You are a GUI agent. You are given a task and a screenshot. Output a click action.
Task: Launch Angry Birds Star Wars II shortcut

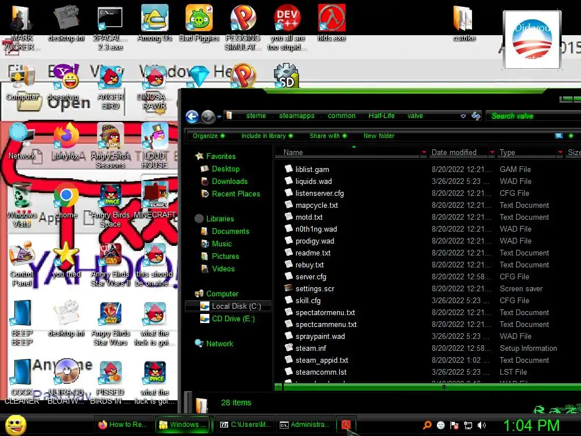[x=111, y=263]
